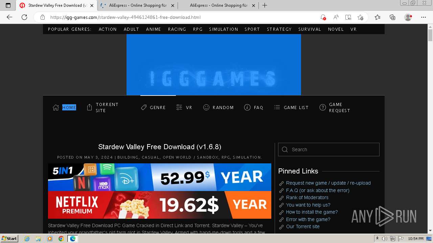
Task: Open blocked notifications bell icon
Action: tap(323, 17)
